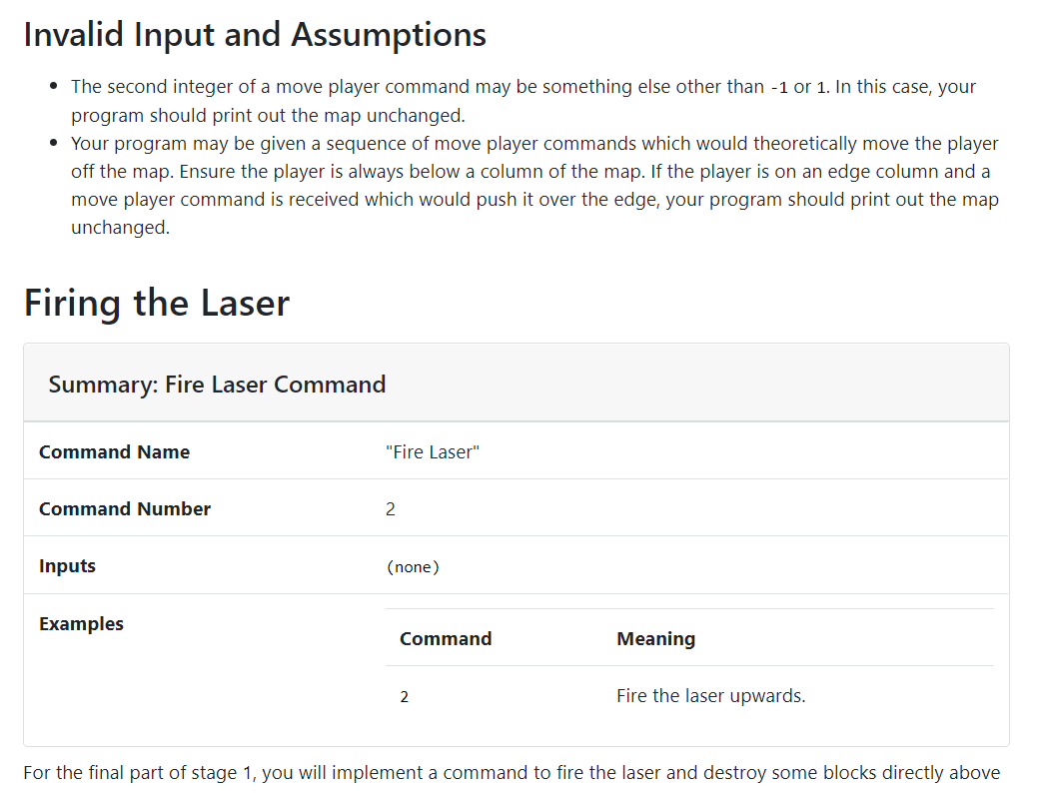This screenshot has height=793, width=1045.
Task: Click the "Command" column header in examples
Action: (x=446, y=639)
